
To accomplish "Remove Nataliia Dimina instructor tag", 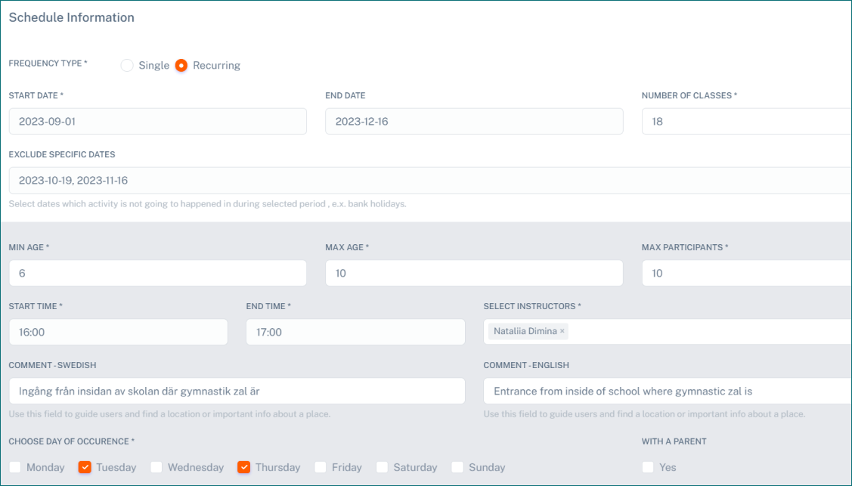I will tap(562, 331).
